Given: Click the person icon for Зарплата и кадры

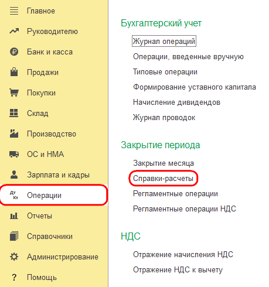Looking at the screenshot, I should (14, 175).
